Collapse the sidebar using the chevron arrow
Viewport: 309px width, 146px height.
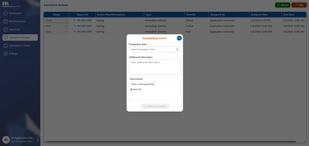click(37, 5)
